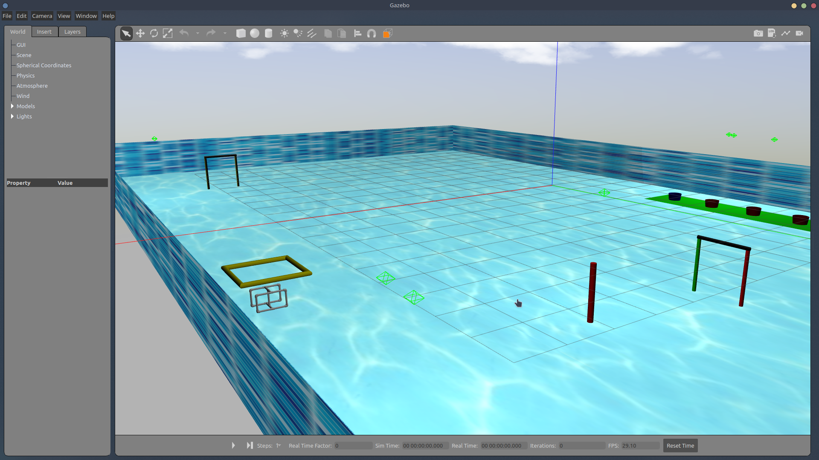Switch to the Insert tab
The width and height of the screenshot is (819, 460).
click(x=44, y=32)
